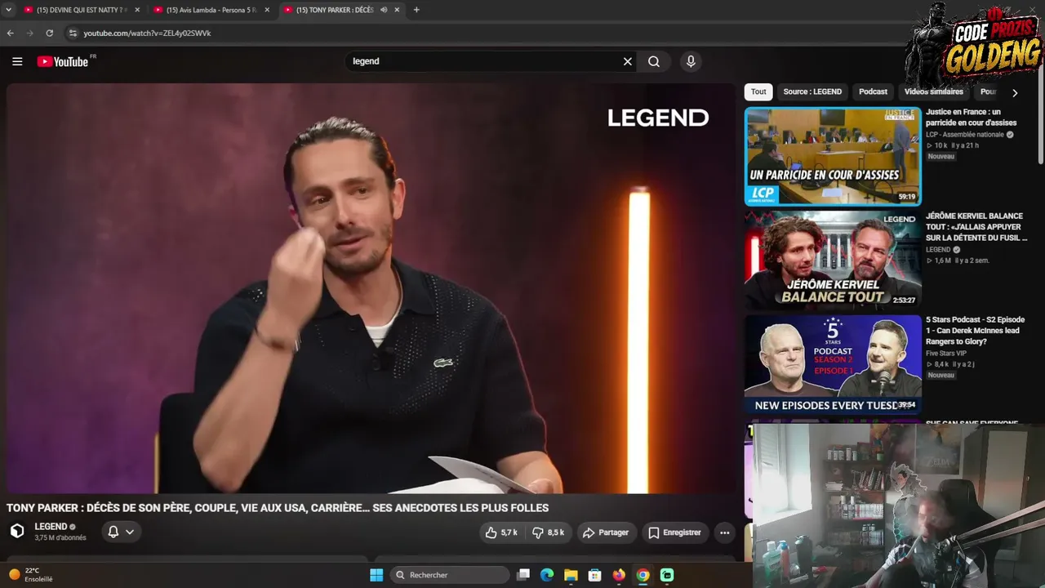
Task: Close the DEVINE QUI EST NATTY tab
Action: click(137, 10)
